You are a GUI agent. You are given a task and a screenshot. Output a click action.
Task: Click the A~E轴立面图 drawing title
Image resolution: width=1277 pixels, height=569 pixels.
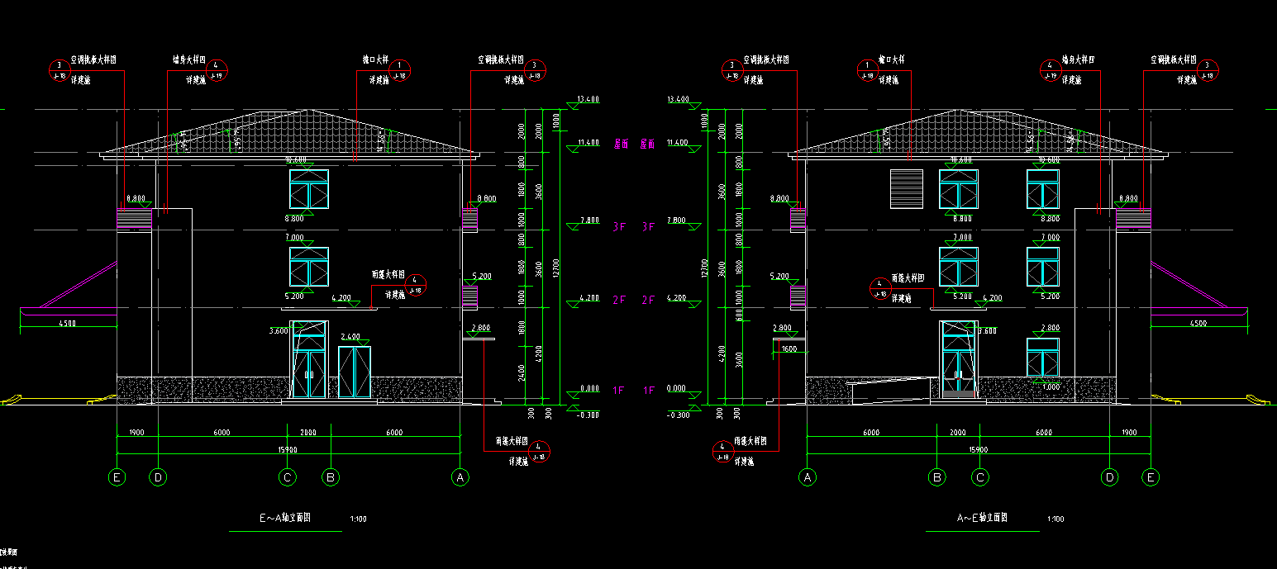pyautogui.click(x=982, y=519)
